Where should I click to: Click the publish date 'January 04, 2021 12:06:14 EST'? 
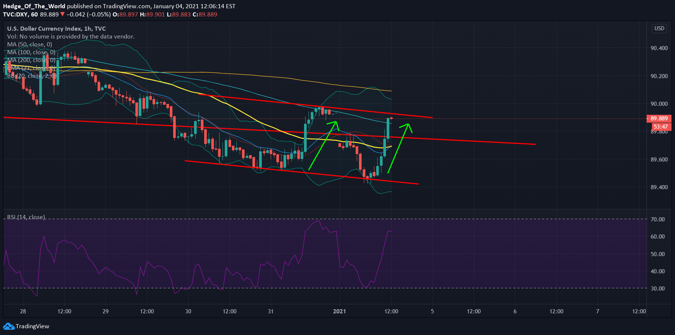click(x=194, y=6)
